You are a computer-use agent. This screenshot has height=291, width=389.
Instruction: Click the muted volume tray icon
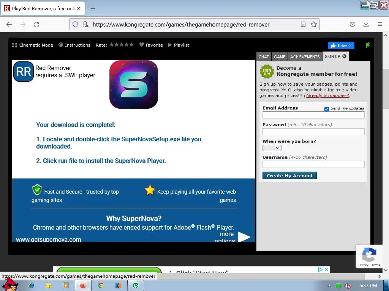(348, 286)
